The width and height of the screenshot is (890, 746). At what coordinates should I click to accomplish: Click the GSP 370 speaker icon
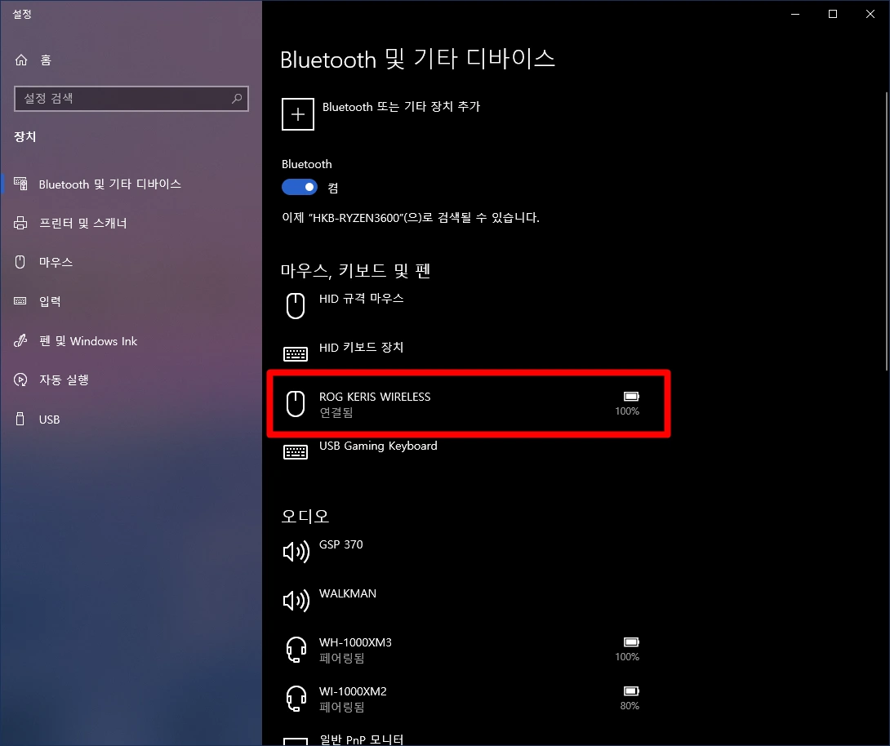(296, 551)
